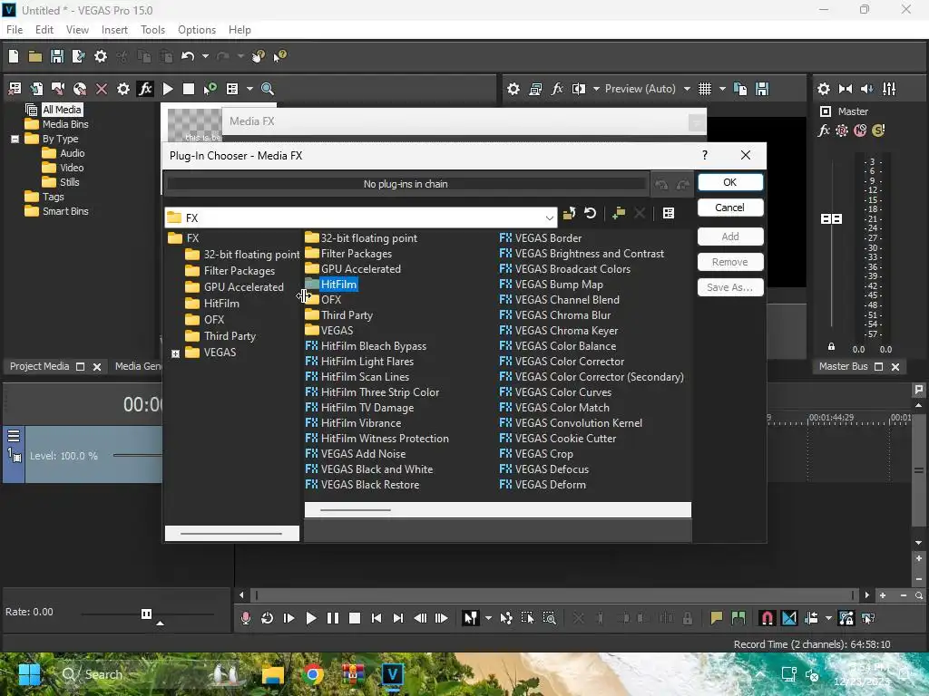Open the Views dropdown arrow in Project Media toolbar
This screenshot has height=696, width=929.
[249, 89]
